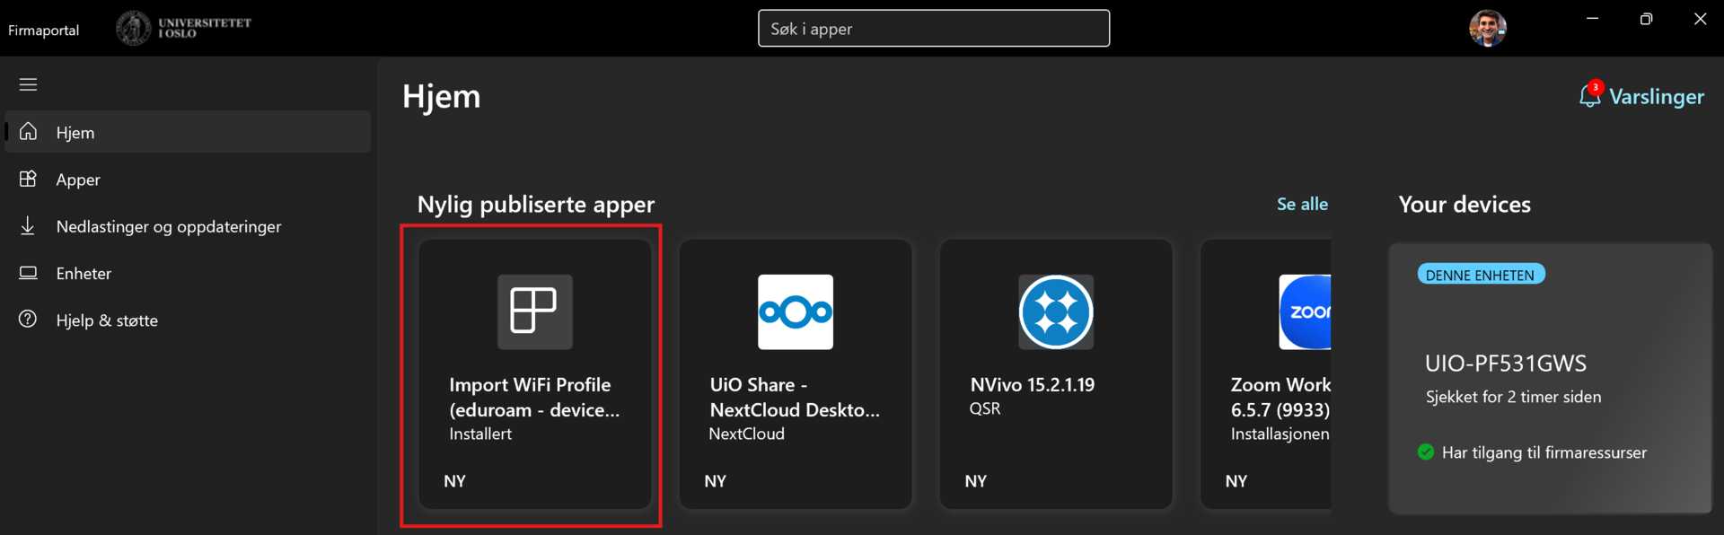Click Installasjonen status on Zoom card

point(1280,434)
